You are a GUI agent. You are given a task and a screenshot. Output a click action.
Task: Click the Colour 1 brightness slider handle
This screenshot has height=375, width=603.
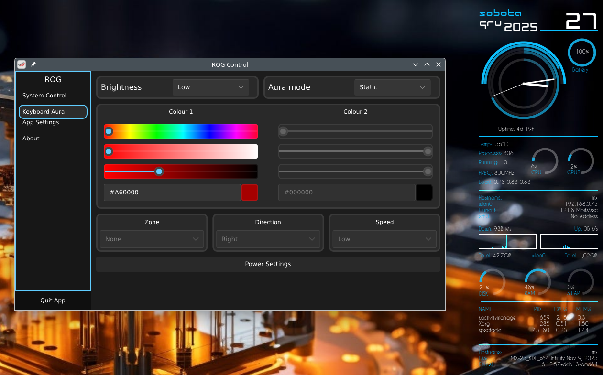[x=159, y=171]
